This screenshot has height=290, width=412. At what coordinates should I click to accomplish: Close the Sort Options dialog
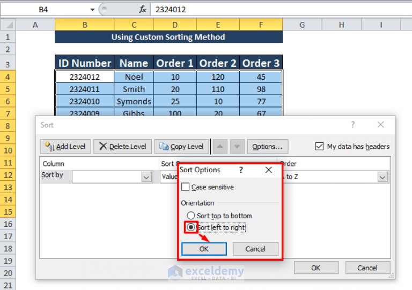tap(269, 170)
